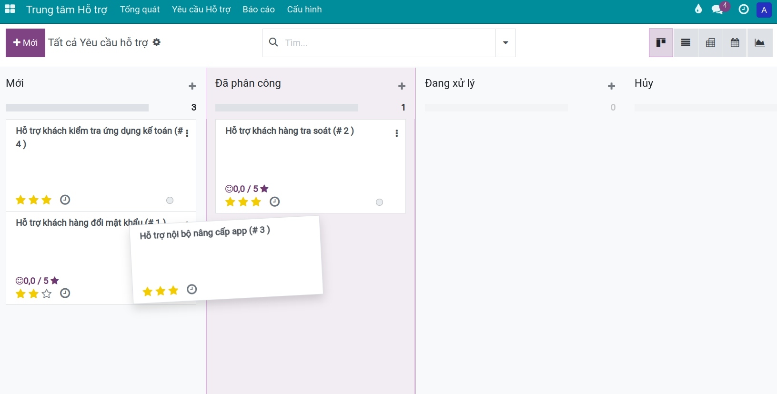The image size is (777, 394).
Task: Expand the search options dropdown arrow
Action: 505,43
